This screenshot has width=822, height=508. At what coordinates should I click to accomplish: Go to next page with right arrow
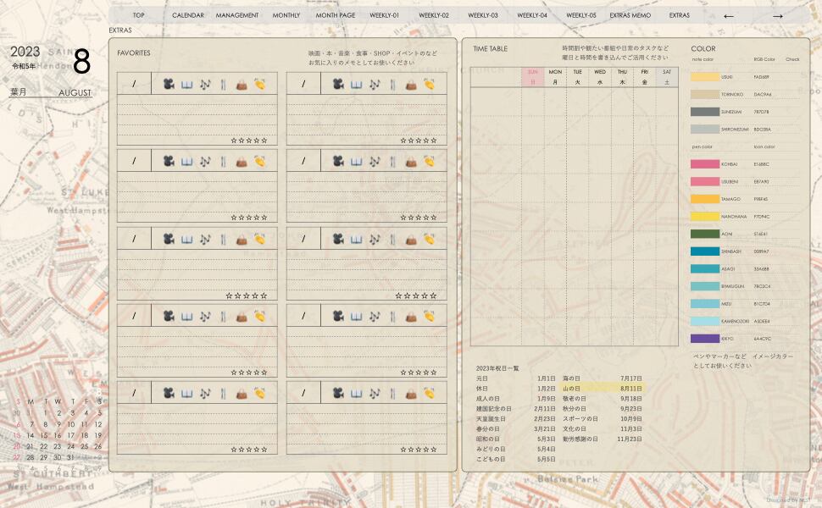(777, 15)
